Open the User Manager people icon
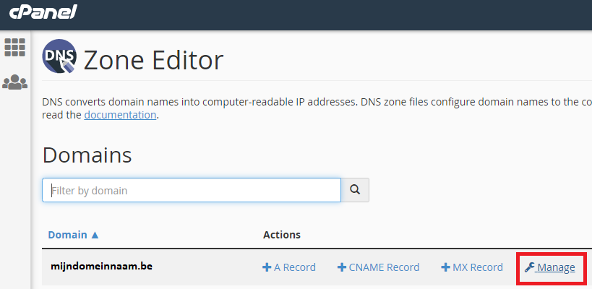This screenshot has width=592, height=289. click(x=14, y=82)
